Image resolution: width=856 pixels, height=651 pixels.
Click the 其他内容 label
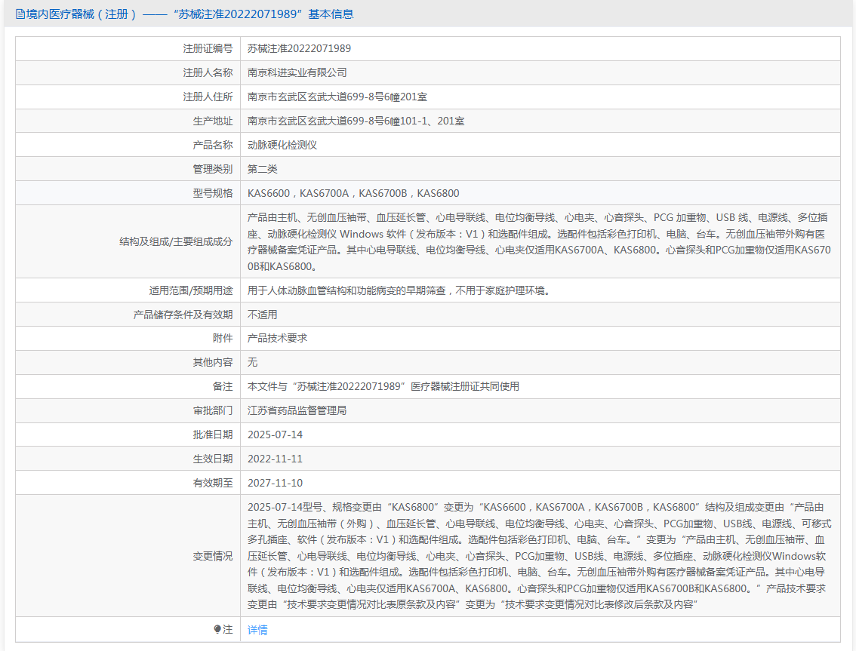(x=212, y=362)
